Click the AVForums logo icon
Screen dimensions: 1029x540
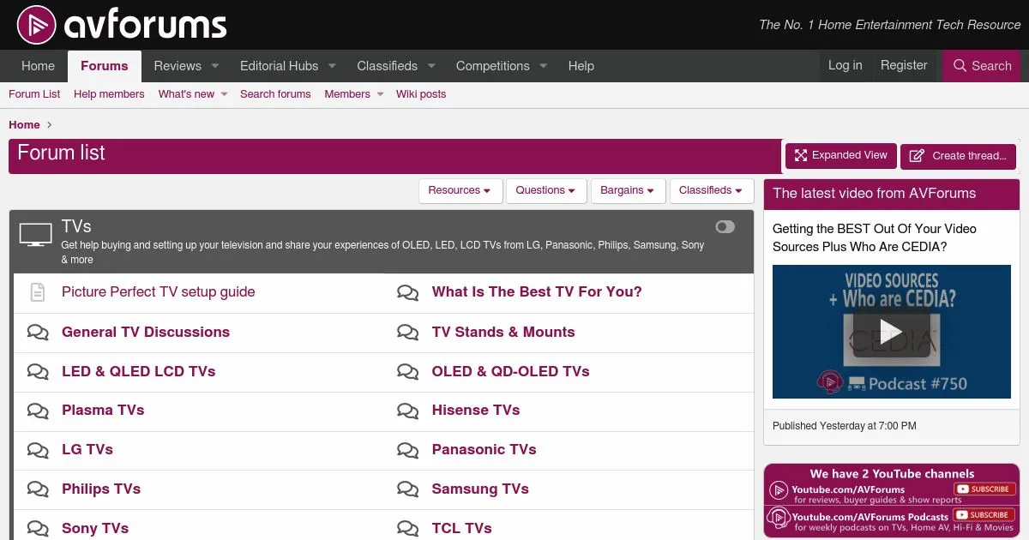tap(37, 26)
